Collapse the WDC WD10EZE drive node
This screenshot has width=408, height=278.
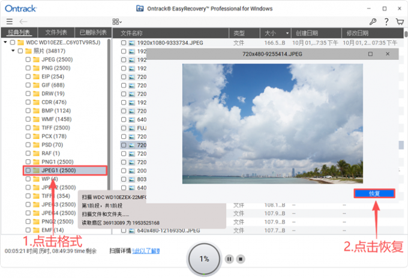(x=5, y=43)
